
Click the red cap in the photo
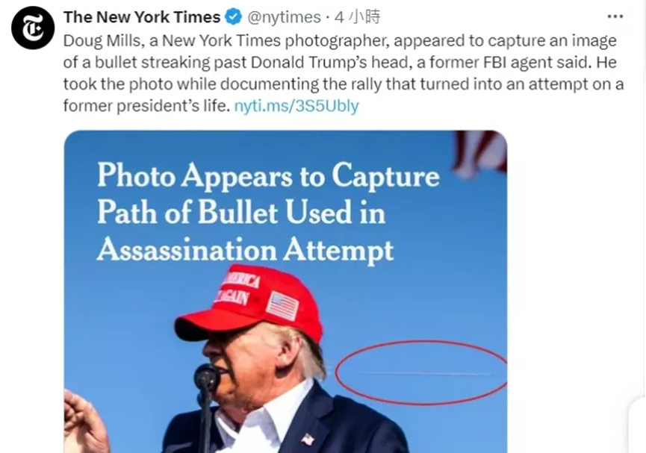(249, 302)
